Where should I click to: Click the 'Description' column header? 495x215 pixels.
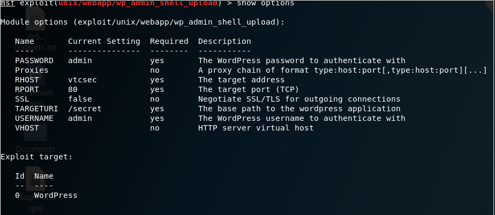pos(224,41)
